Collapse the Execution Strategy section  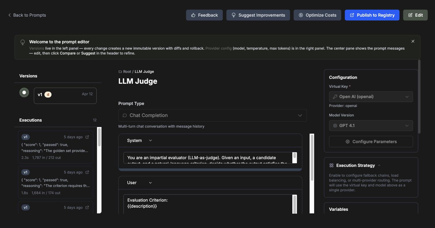click(x=379, y=165)
